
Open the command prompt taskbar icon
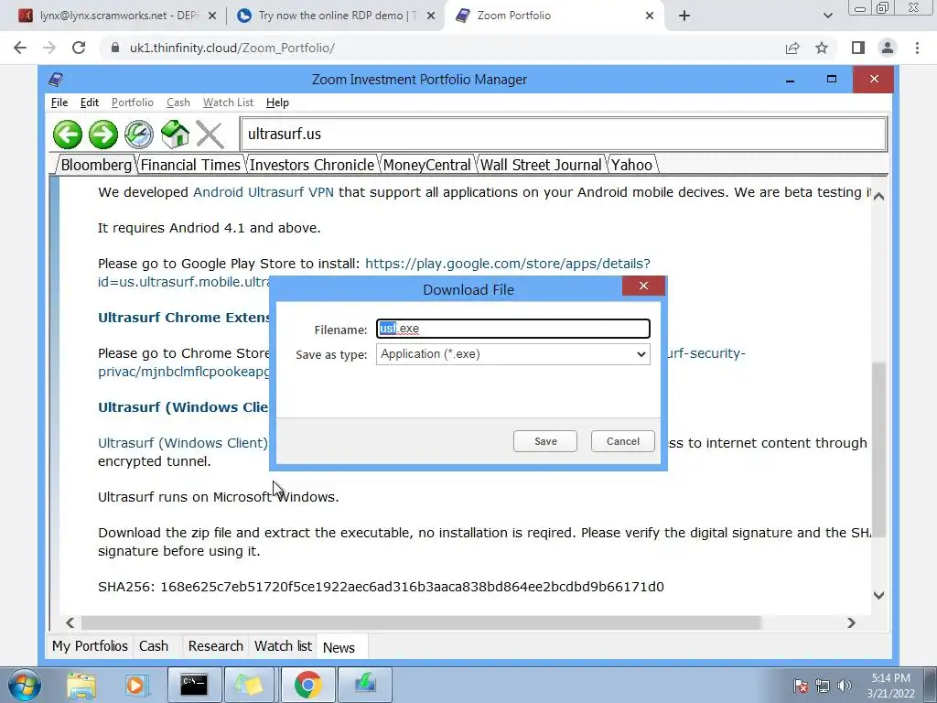tap(194, 685)
